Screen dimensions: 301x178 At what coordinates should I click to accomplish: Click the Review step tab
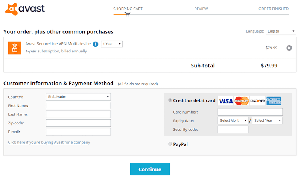201,9
